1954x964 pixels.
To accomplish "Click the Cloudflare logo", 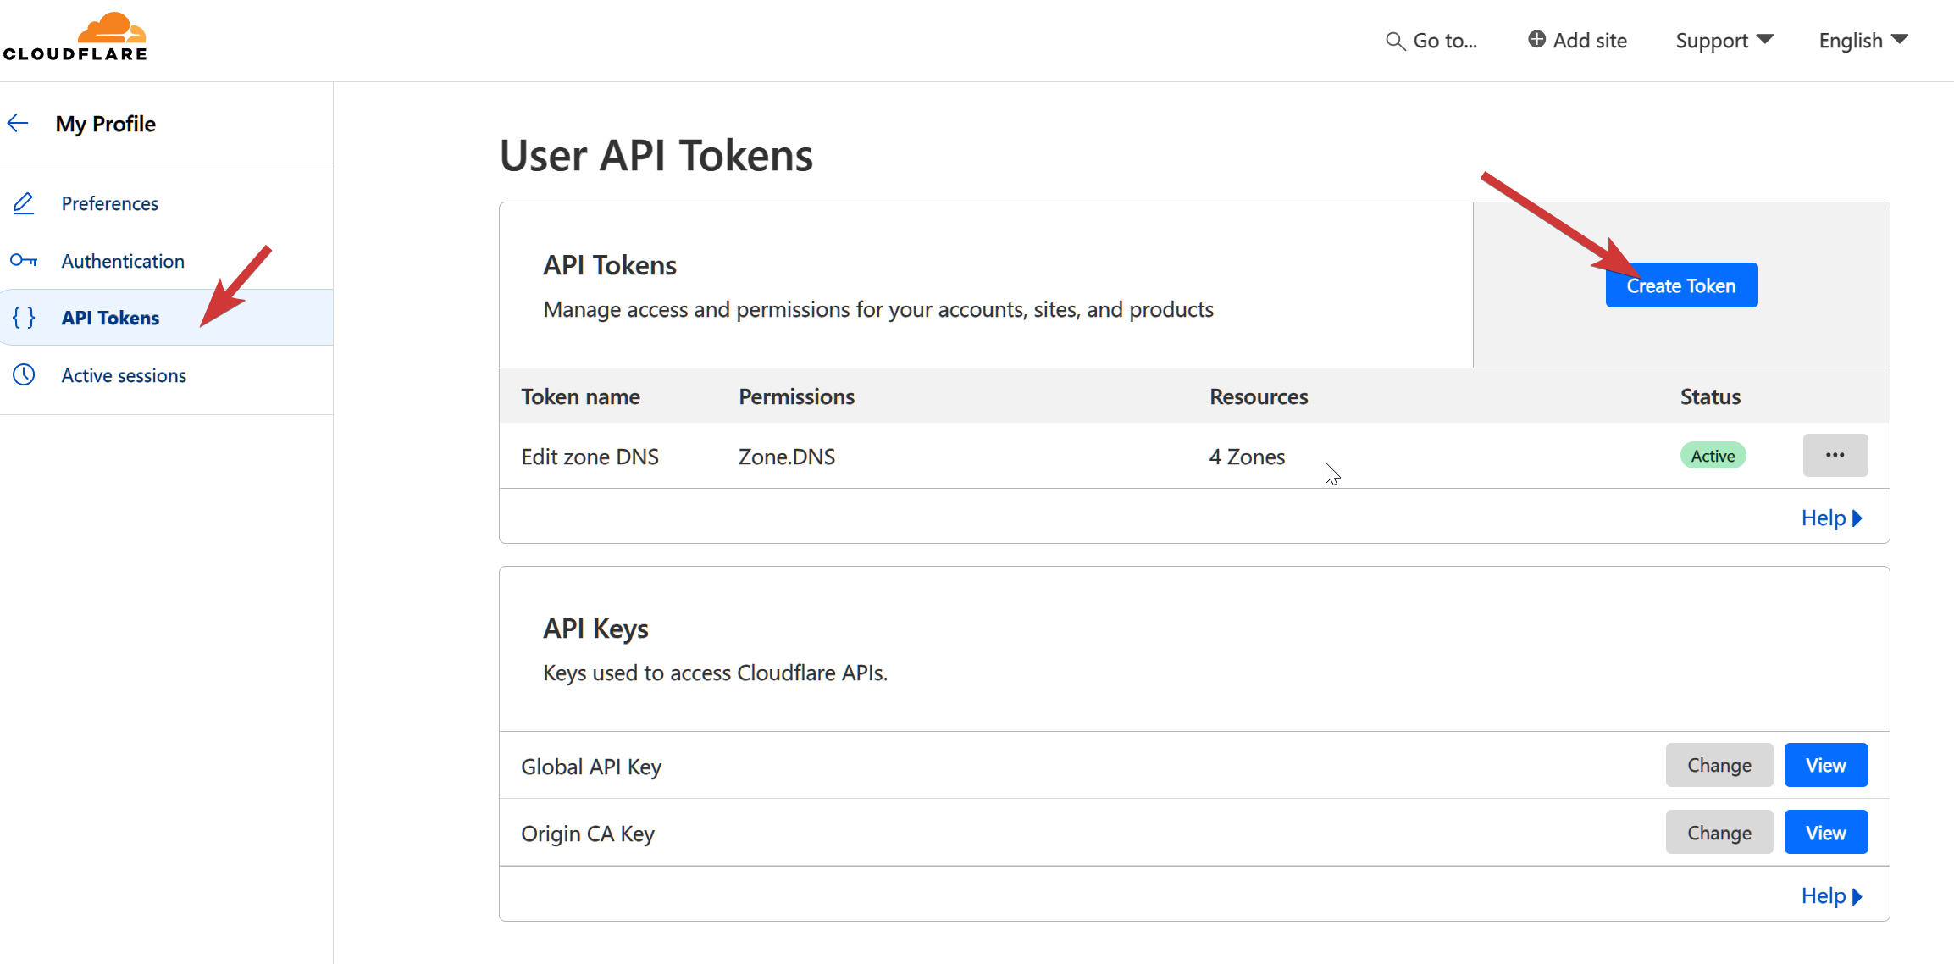I will point(75,36).
